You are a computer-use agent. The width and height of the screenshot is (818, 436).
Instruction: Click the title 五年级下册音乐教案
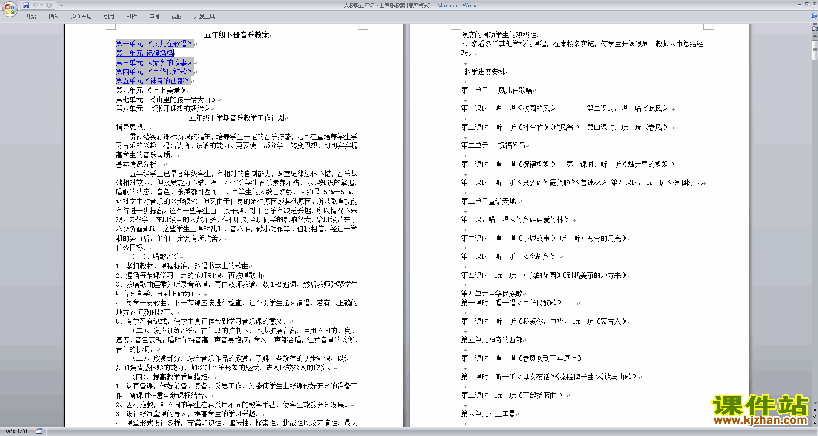pos(236,35)
